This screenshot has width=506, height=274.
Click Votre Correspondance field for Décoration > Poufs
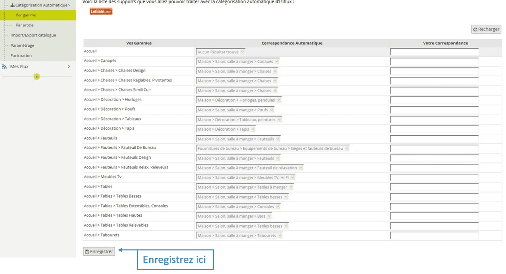[x=434, y=110]
